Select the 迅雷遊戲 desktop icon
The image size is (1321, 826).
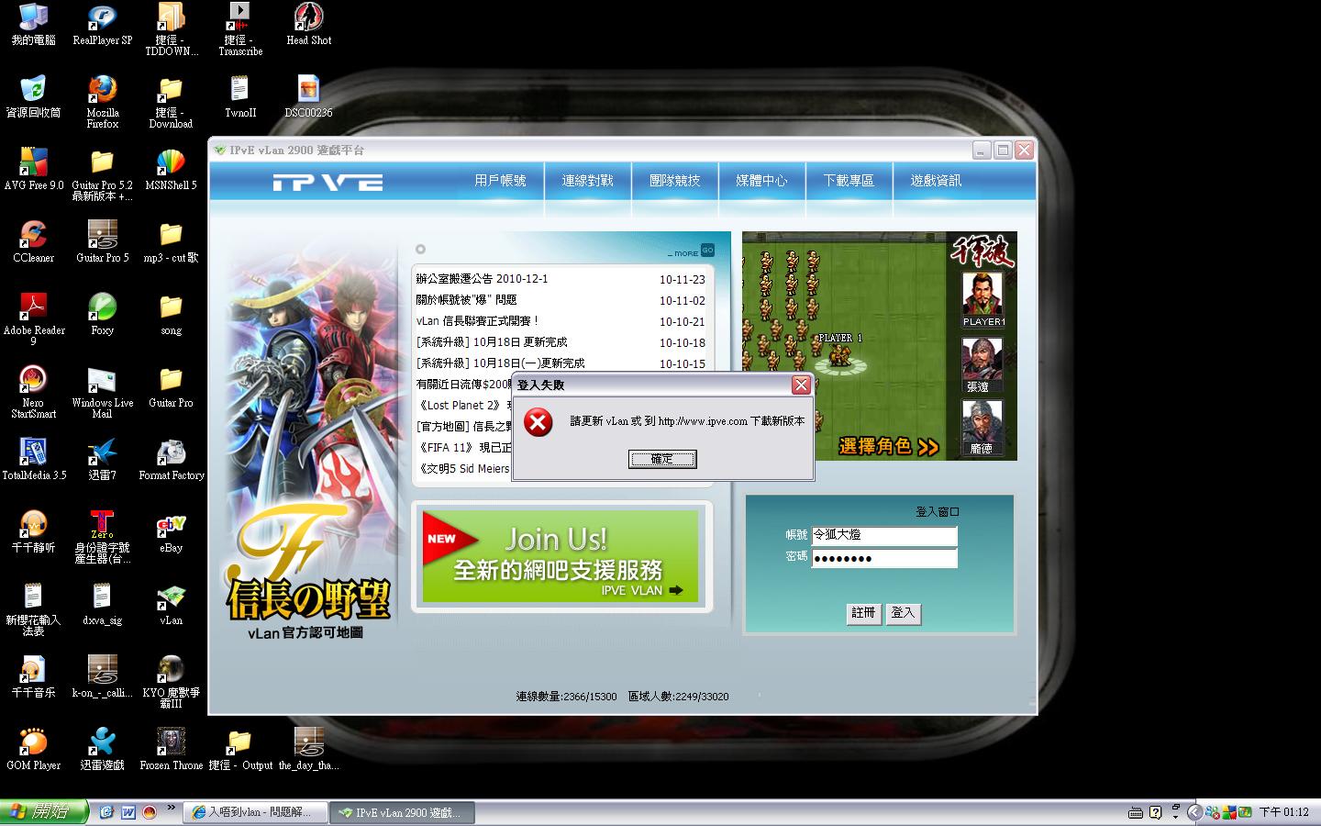[x=102, y=750]
